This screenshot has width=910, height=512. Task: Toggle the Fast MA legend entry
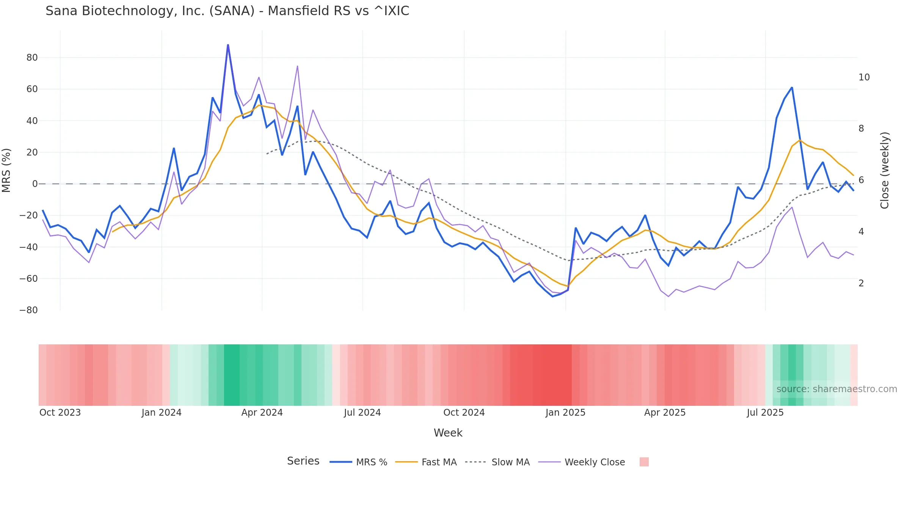(x=426, y=462)
